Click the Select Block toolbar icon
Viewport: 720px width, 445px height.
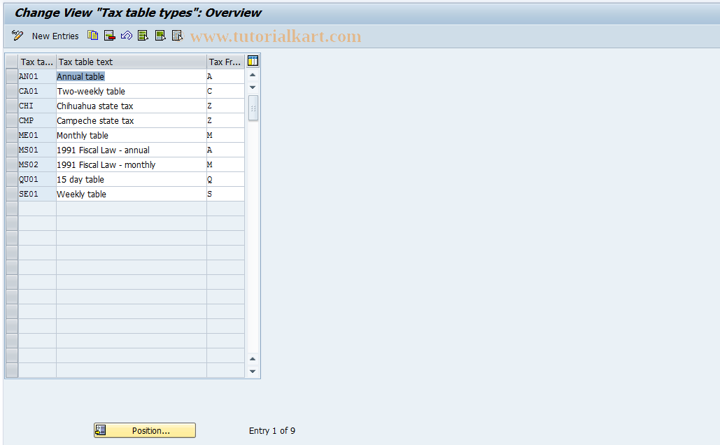tap(160, 36)
